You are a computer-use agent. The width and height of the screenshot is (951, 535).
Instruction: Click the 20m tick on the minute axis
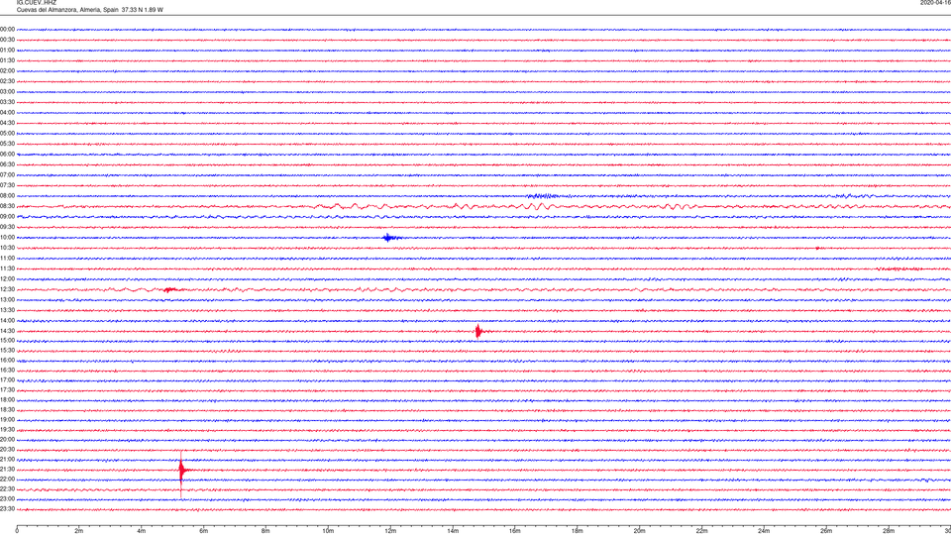(x=639, y=531)
